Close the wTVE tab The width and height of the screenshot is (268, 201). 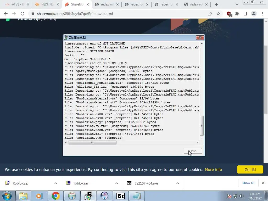tap(28, 4)
